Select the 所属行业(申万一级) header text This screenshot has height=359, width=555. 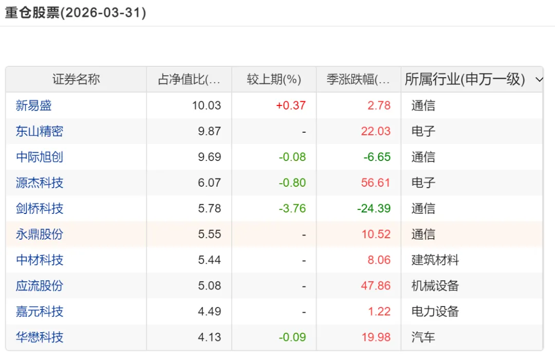click(x=465, y=79)
